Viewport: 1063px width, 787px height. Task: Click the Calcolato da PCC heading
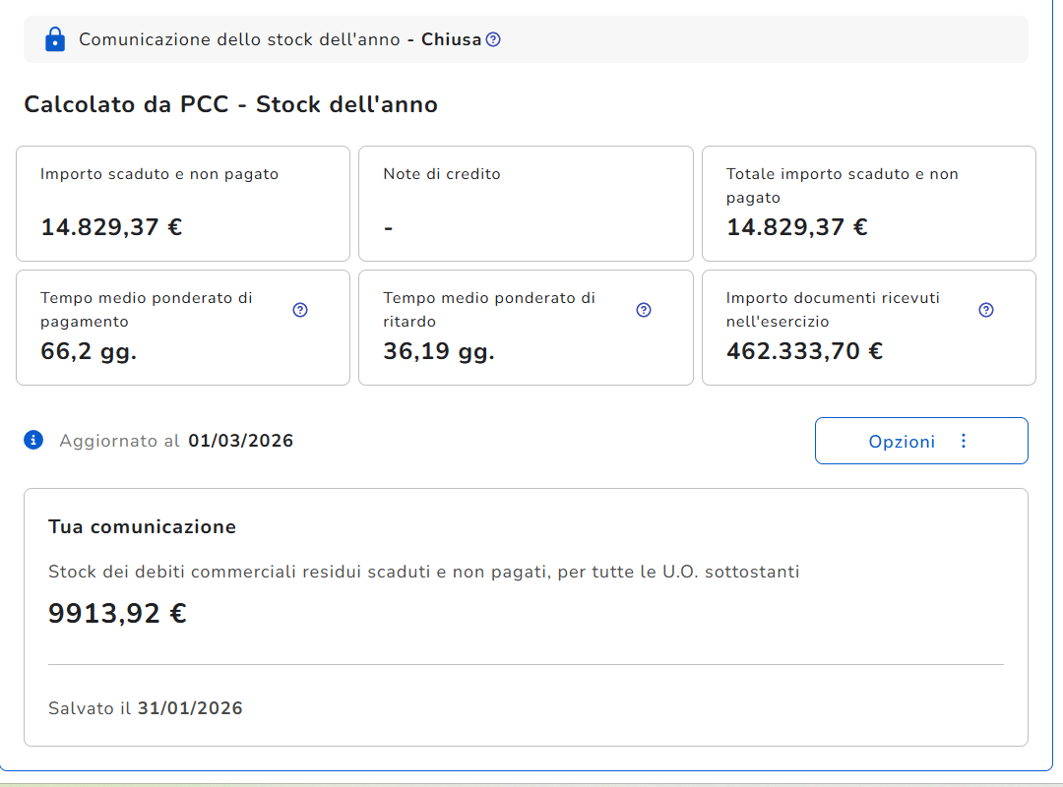coord(230,104)
